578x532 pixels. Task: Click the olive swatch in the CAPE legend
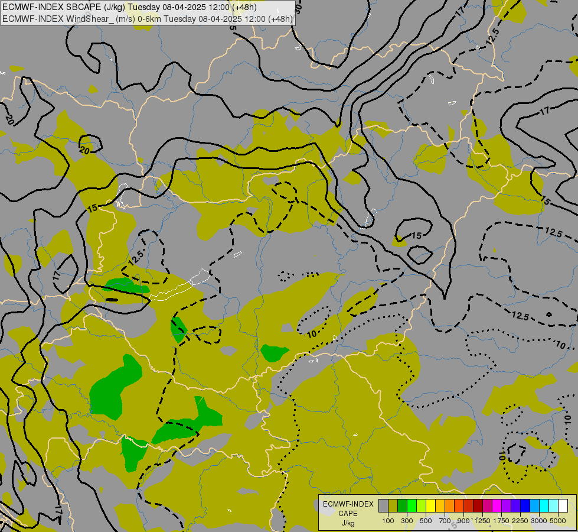[x=393, y=505]
